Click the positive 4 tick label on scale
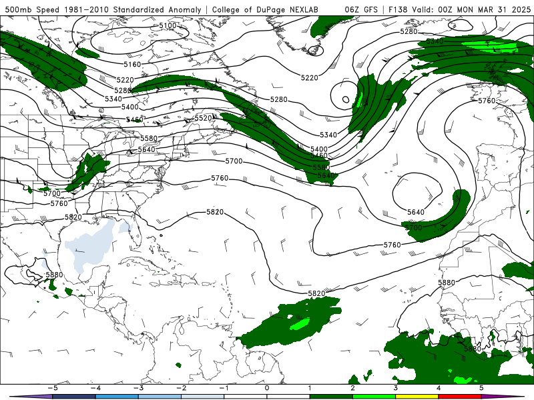The width and height of the screenshot is (534, 400). [x=439, y=388]
